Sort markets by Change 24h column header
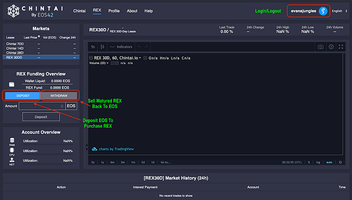Image resolution: width=352 pixels, height=200 pixels. 67,38
